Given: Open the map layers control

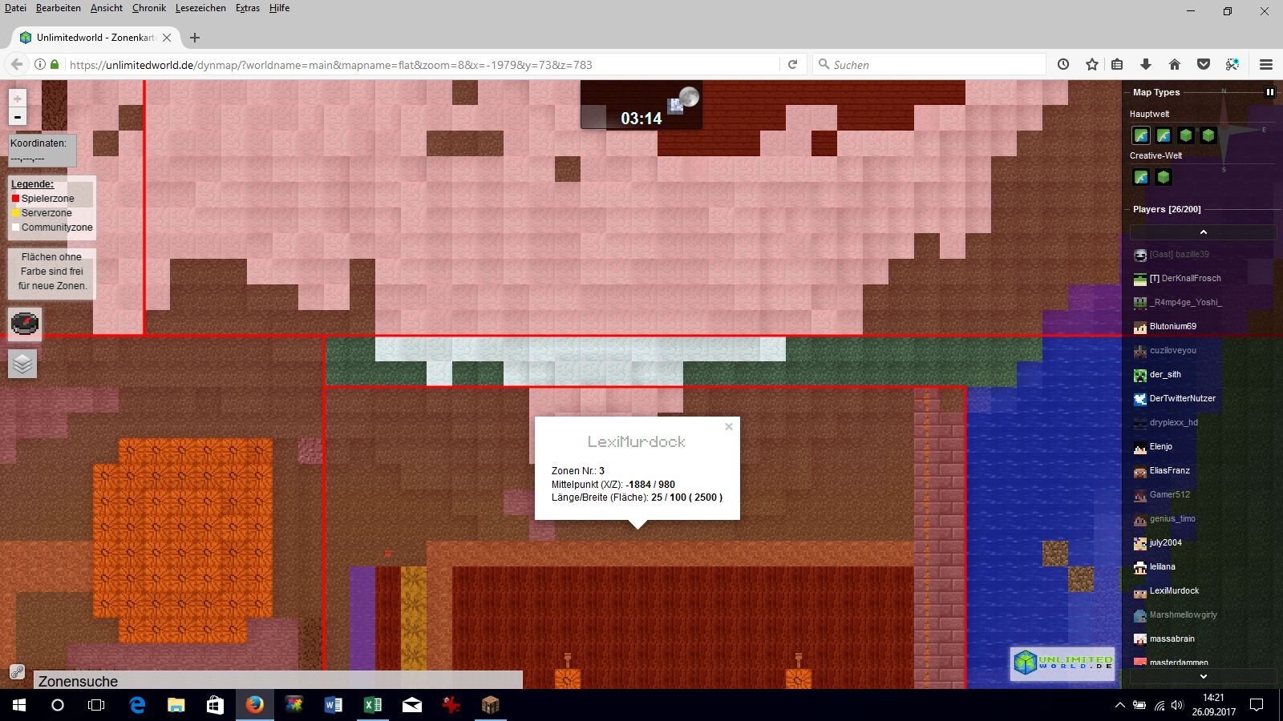Looking at the screenshot, I should click(x=22, y=364).
